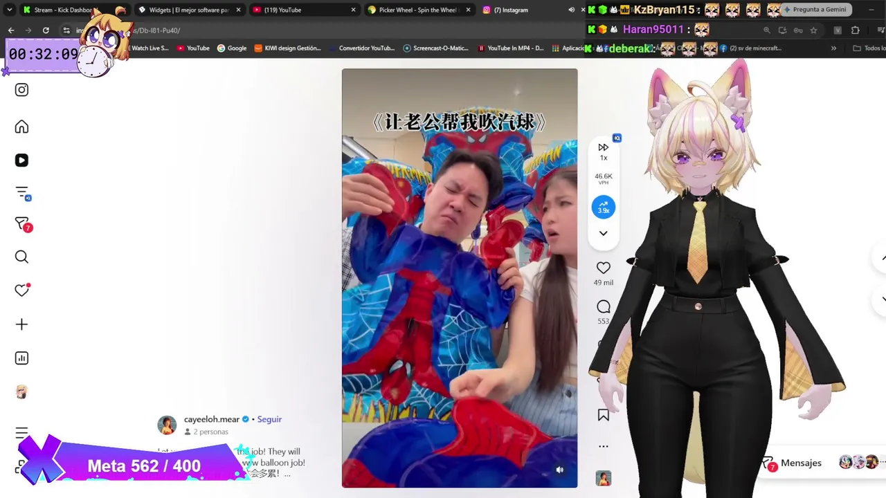Click the V extension icon in toolbar
Viewport: 886px width, 498px height.
pyautogui.click(x=838, y=30)
